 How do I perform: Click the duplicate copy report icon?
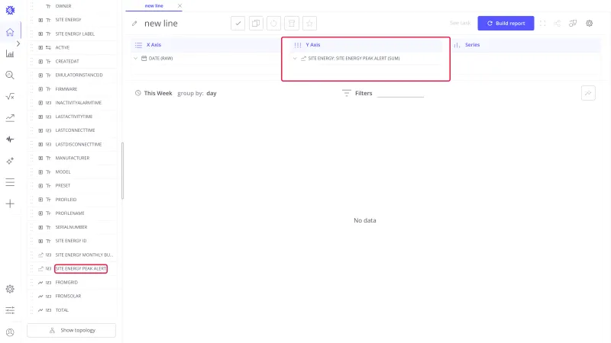(x=256, y=24)
